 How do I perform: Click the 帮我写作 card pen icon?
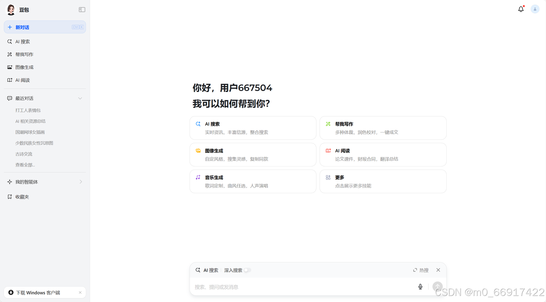[328, 124]
